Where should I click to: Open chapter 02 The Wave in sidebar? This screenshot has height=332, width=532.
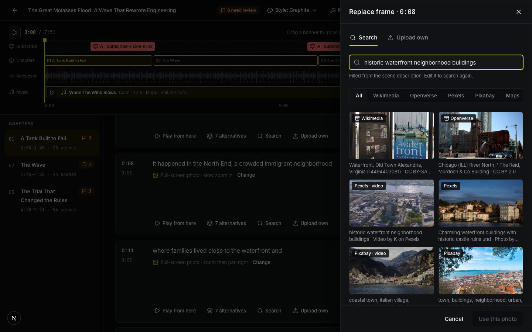51,169
